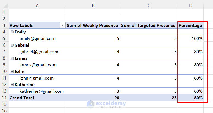Select column C header
This screenshot has width=213, height=113.
pos(149,5)
